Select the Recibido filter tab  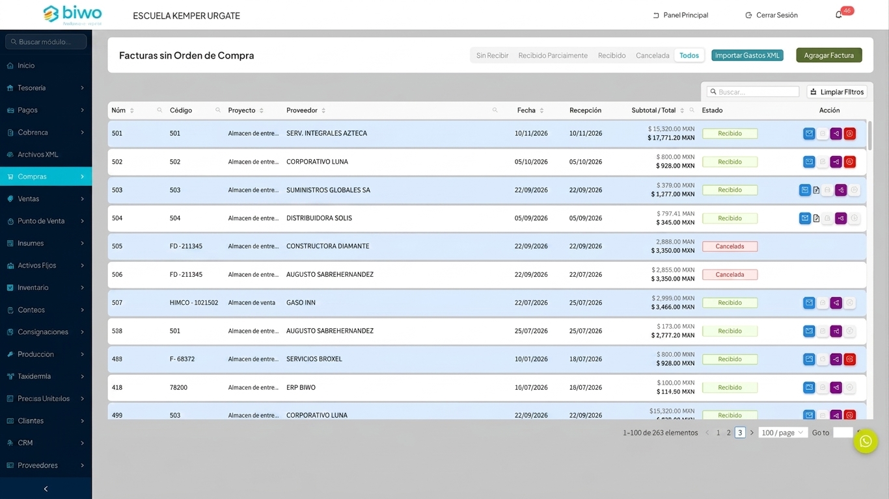click(x=612, y=56)
